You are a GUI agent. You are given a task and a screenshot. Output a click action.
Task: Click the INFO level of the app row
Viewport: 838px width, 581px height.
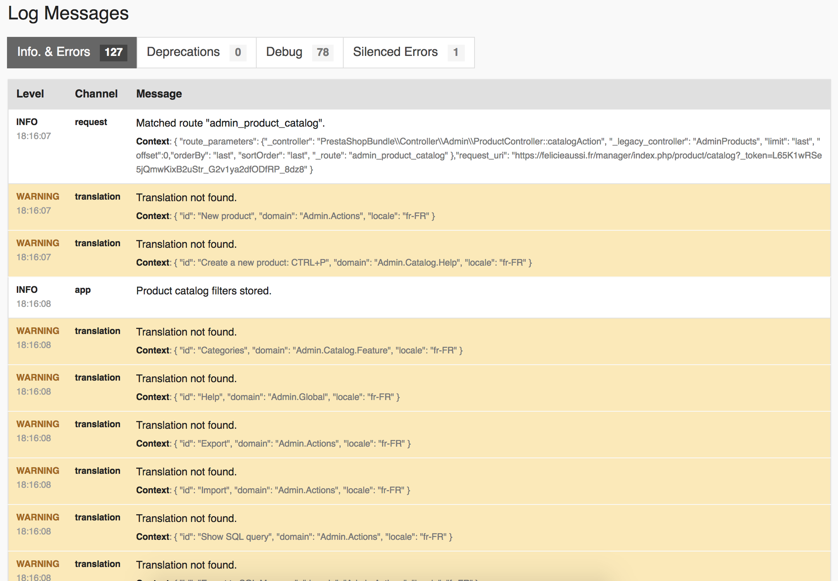27,290
